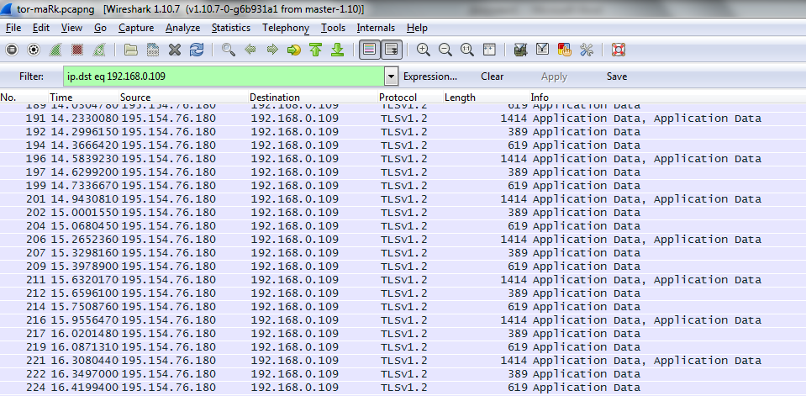Sort by the Destination column header

click(313, 98)
